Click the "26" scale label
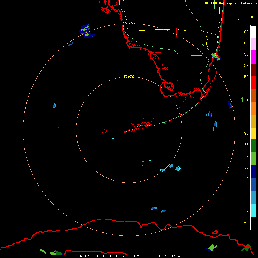The width and height of the screenshot is (258, 258). coord(246,145)
